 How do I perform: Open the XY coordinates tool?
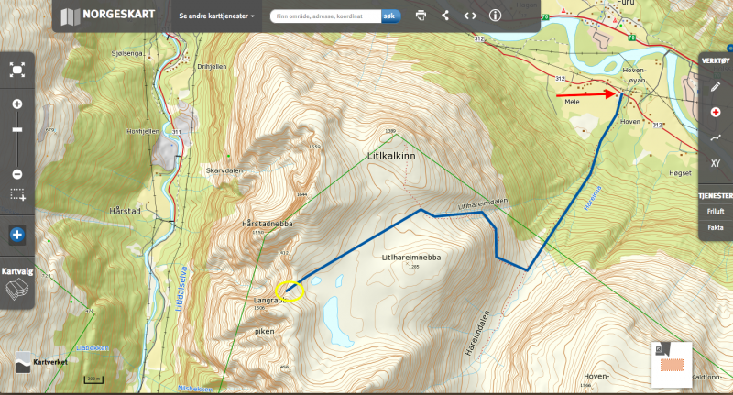(716, 163)
